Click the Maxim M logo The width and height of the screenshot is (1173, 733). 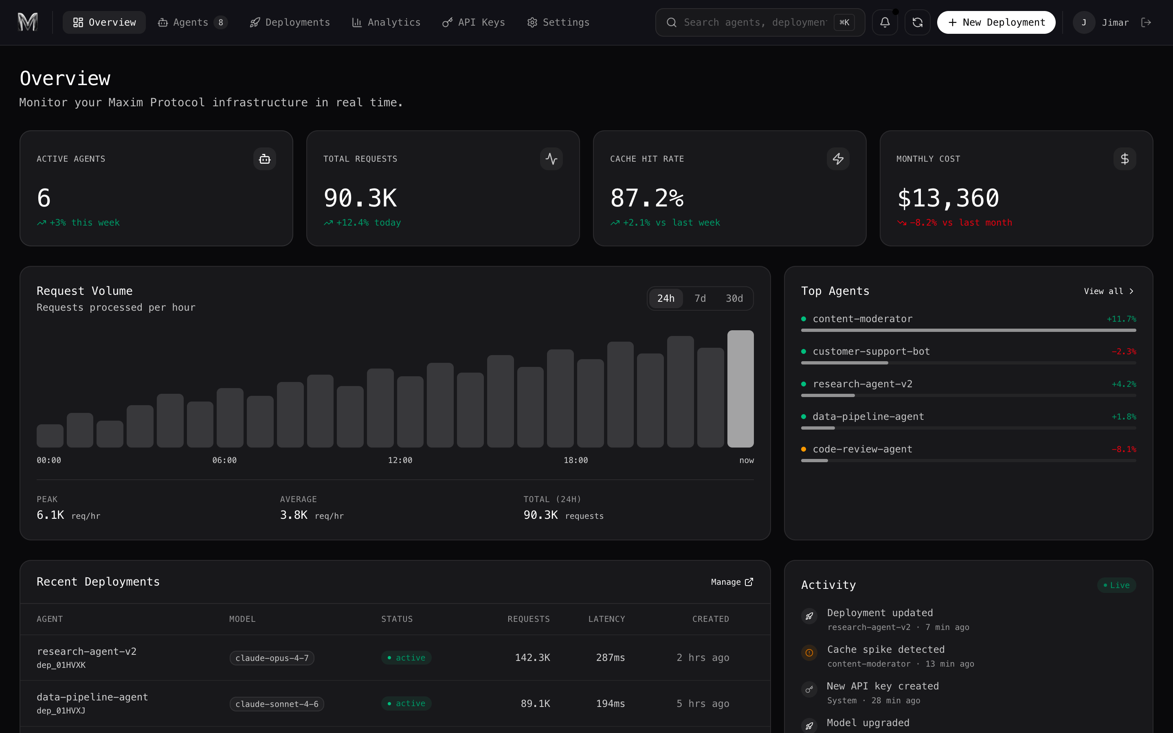(x=28, y=22)
